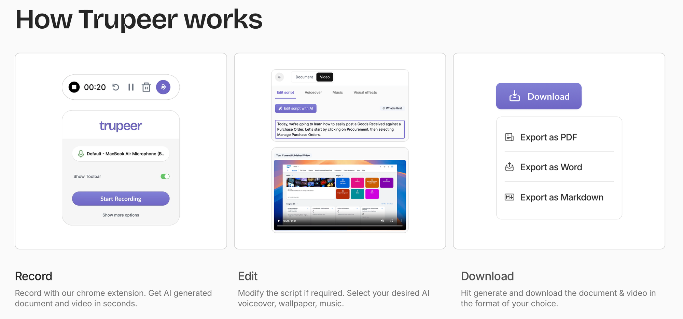
Task: Pause the recording
Action: (x=131, y=87)
